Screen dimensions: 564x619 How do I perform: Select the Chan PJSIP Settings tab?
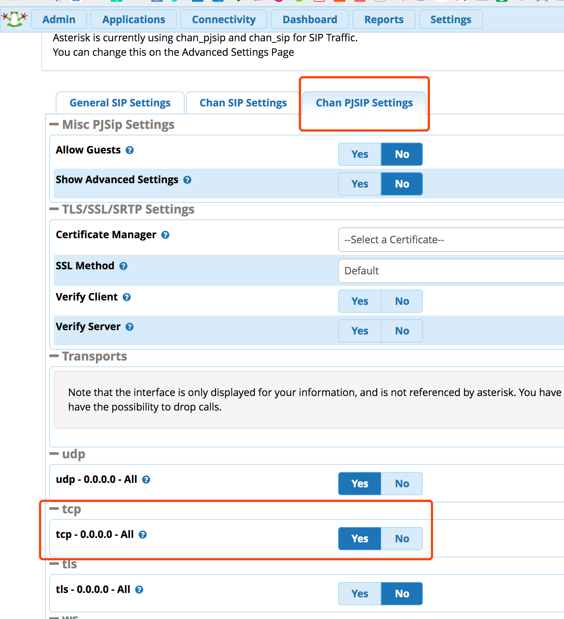click(x=364, y=103)
